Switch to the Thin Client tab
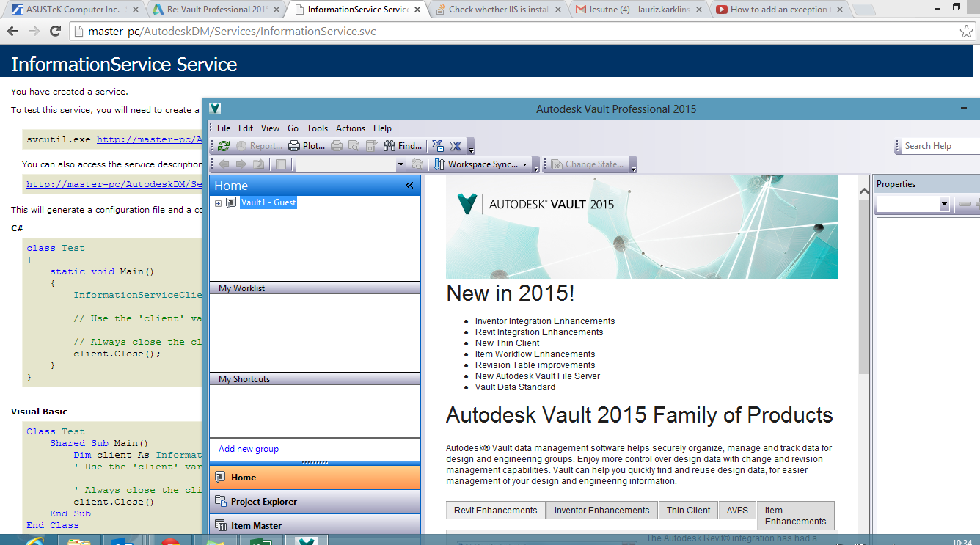This screenshot has width=980, height=545. pyautogui.click(x=688, y=511)
